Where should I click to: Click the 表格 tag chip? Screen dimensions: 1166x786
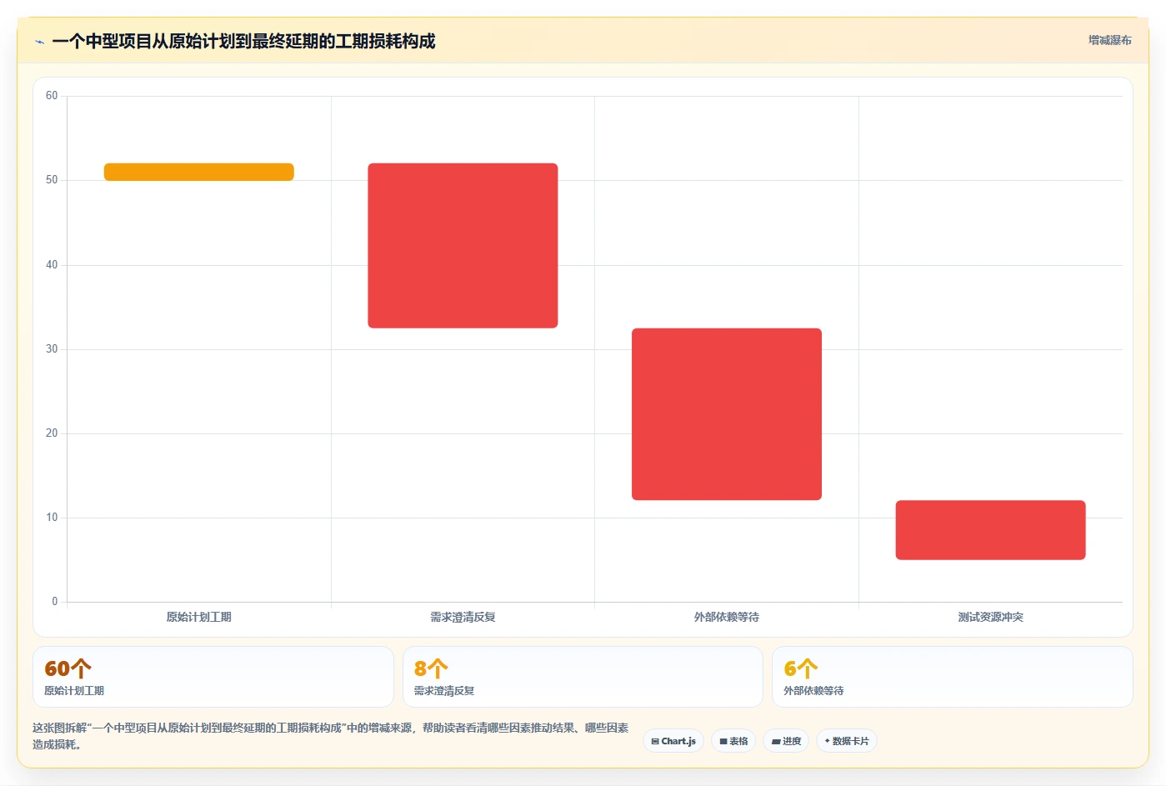733,741
